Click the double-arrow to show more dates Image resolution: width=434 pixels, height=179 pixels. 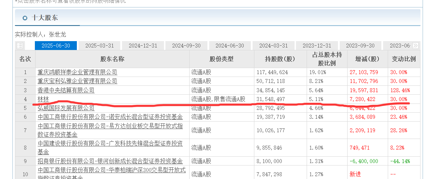click(415, 45)
